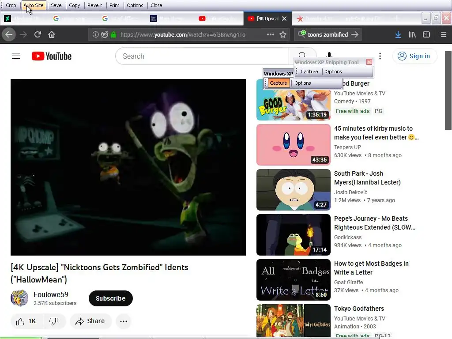Click the Goat Giraffe channel name
Image resolution: width=452 pixels, height=339 pixels.
click(x=349, y=282)
